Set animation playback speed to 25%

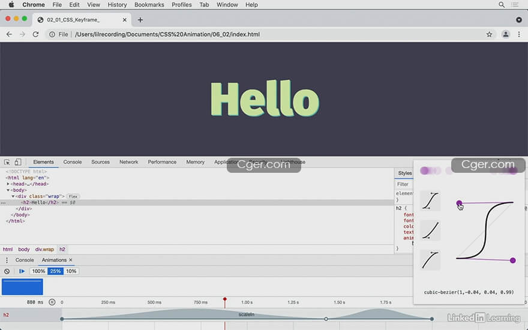click(x=55, y=271)
